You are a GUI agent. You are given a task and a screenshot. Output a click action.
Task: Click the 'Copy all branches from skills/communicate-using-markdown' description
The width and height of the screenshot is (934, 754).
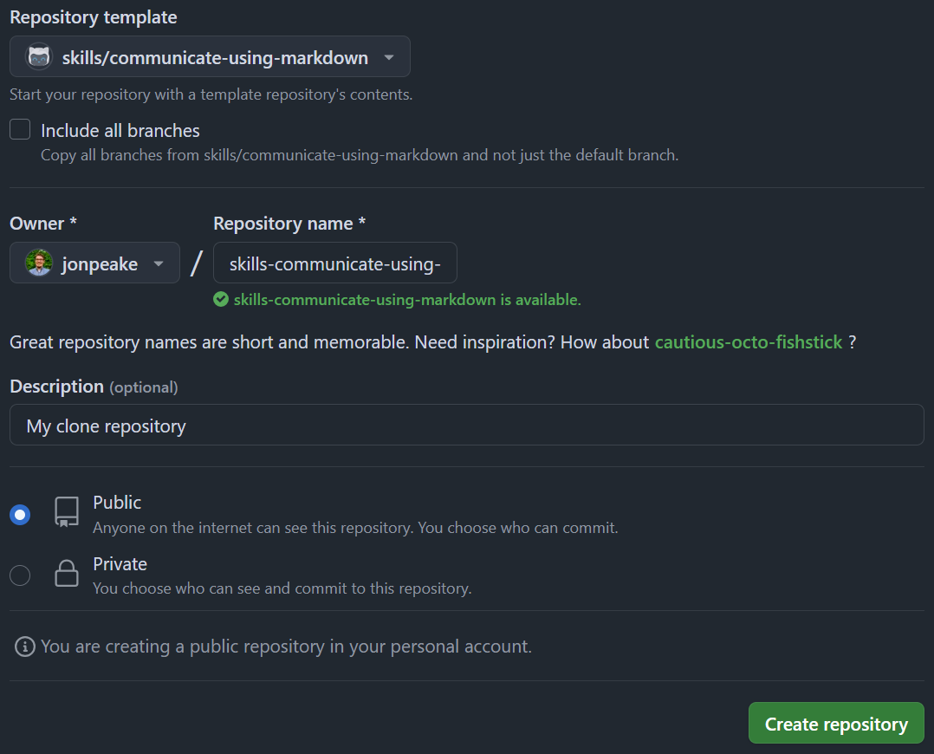pyautogui.click(x=360, y=155)
